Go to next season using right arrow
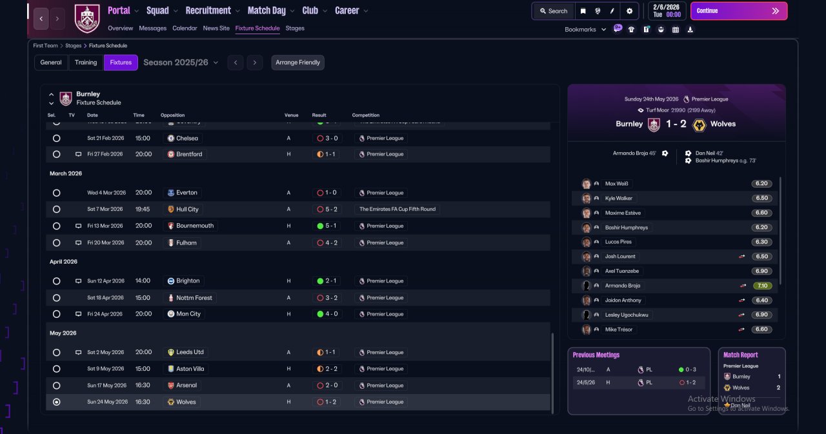 pyautogui.click(x=255, y=63)
